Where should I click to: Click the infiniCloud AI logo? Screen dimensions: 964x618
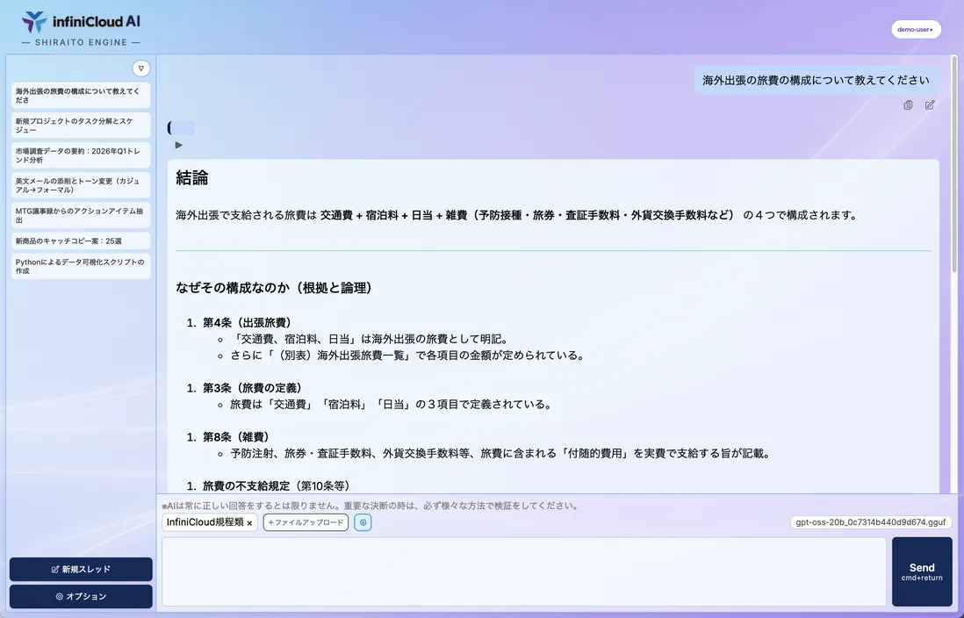pyautogui.click(x=81, y=22)
